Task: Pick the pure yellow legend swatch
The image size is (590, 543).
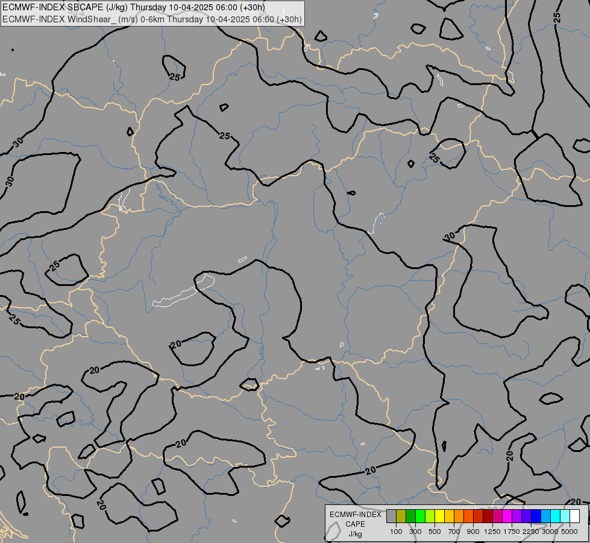Action: tap(439, 516)
